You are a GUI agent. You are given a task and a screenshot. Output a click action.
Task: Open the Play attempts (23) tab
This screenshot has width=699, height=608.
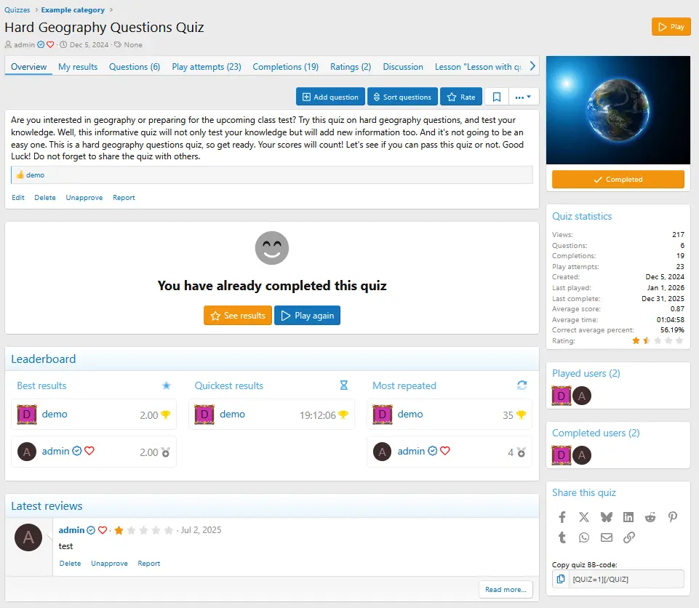pos(207,67)
